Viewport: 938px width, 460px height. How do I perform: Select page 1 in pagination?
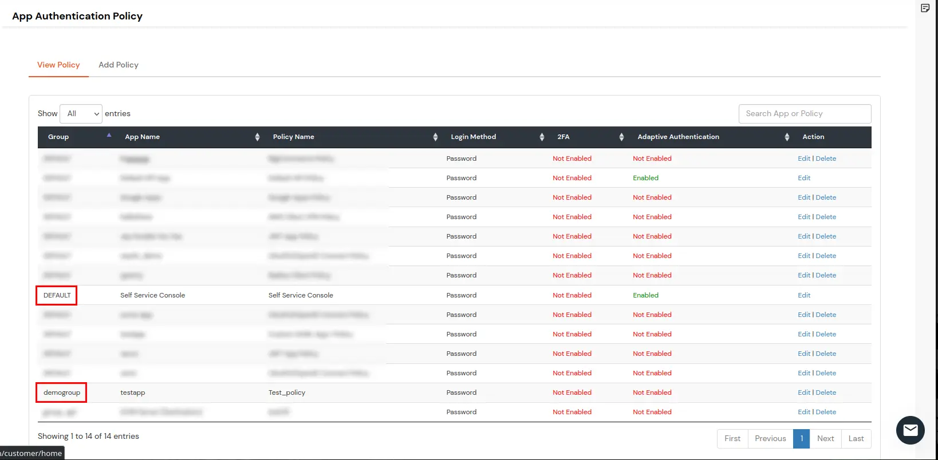(x=801, y=439)
